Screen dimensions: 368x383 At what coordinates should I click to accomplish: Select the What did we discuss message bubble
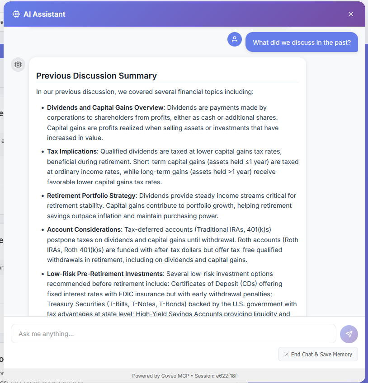[x=302, y=42]
